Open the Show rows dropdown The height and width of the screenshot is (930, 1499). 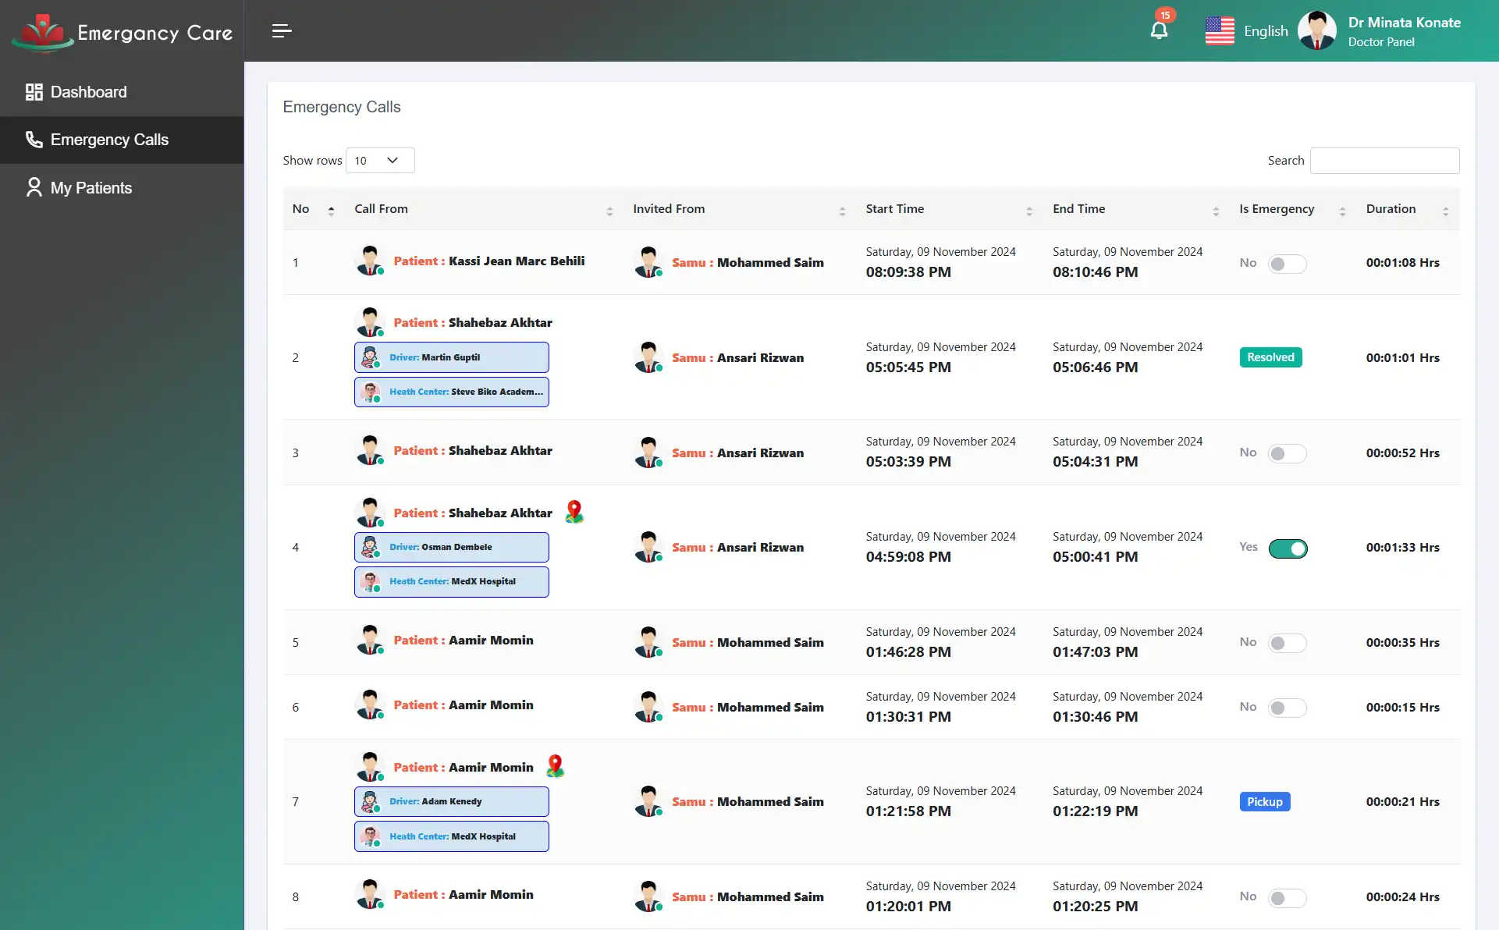point(379,161)
